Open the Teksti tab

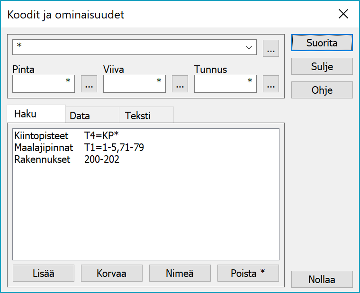(138, 115)
